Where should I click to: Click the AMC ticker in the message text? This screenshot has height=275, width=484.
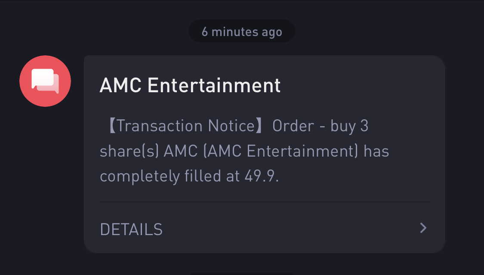(181, 151)
